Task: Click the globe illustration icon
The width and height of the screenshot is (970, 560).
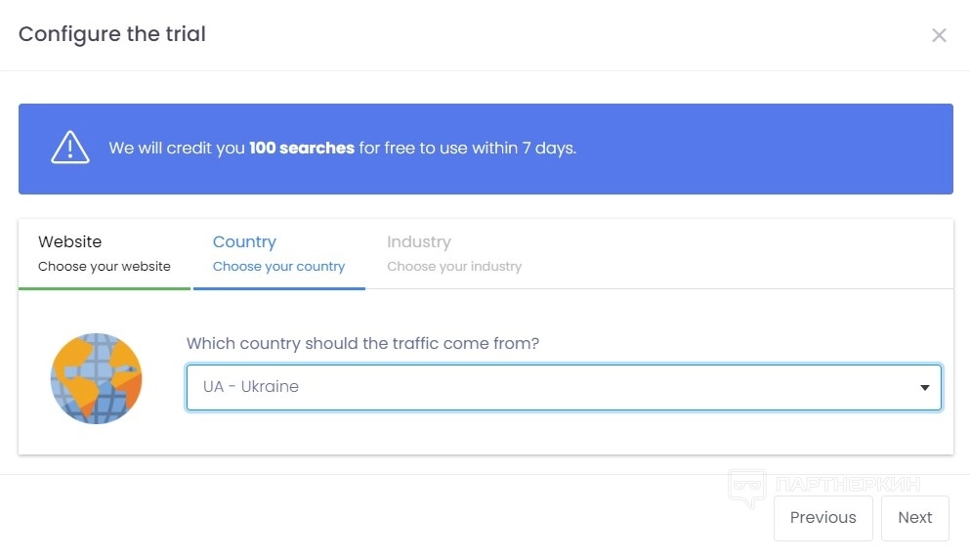Action: click(97, 378)
